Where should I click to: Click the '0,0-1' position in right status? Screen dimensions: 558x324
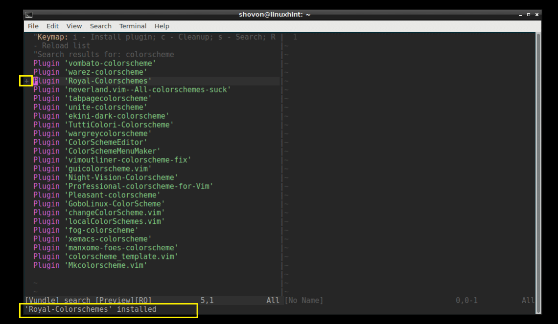pyautogui.click(x=466, y=301)
